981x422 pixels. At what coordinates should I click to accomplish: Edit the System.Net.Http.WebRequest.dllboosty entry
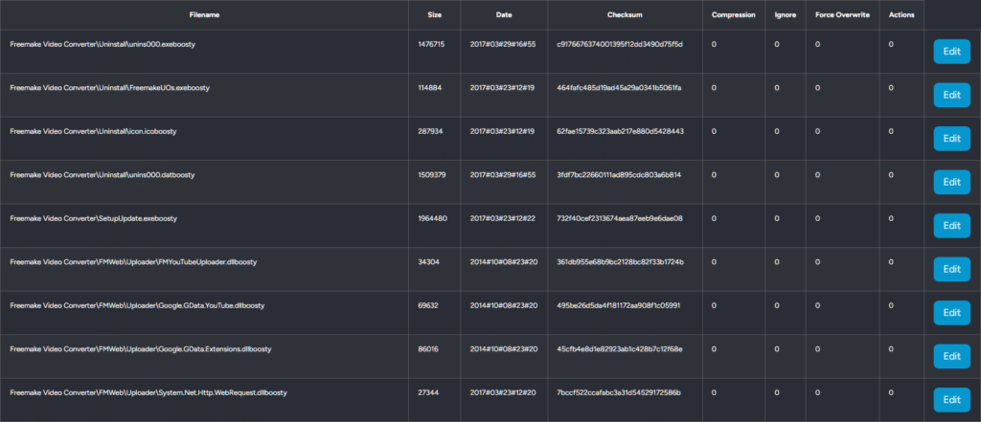pos(951,400)
